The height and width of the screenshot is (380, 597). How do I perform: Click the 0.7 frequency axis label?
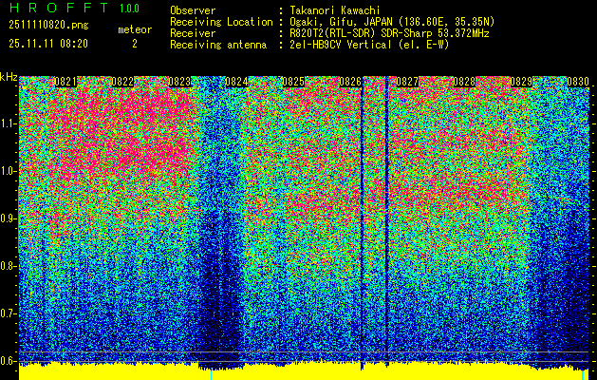9,313
